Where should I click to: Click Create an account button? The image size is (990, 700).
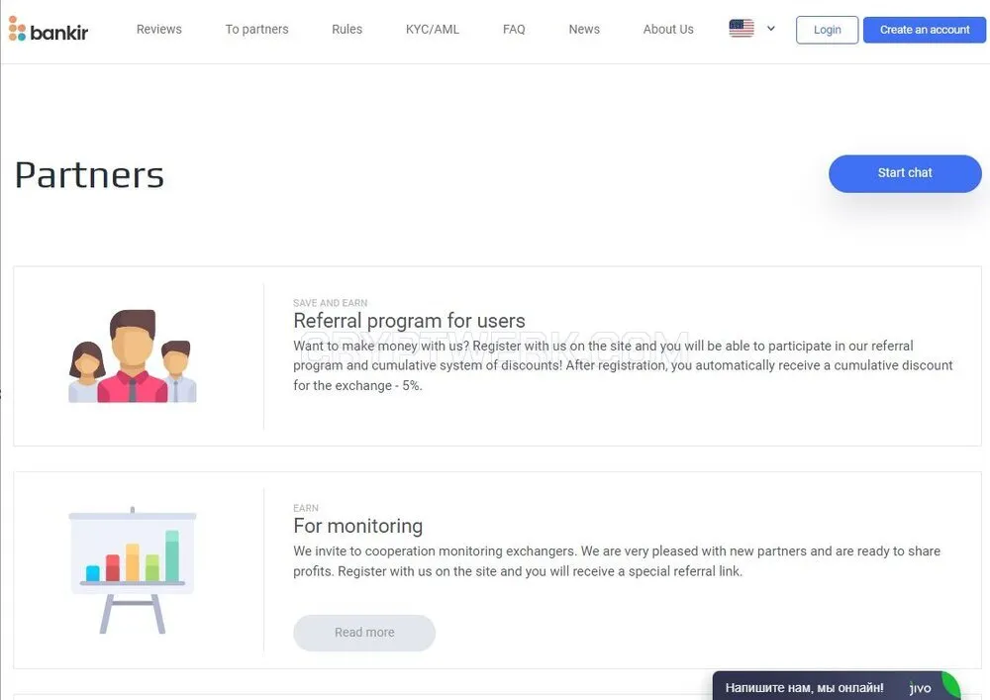pyautogui.click(x=925, y=30)
